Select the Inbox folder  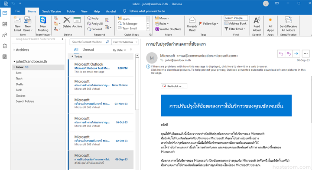[x=39, y=67]
